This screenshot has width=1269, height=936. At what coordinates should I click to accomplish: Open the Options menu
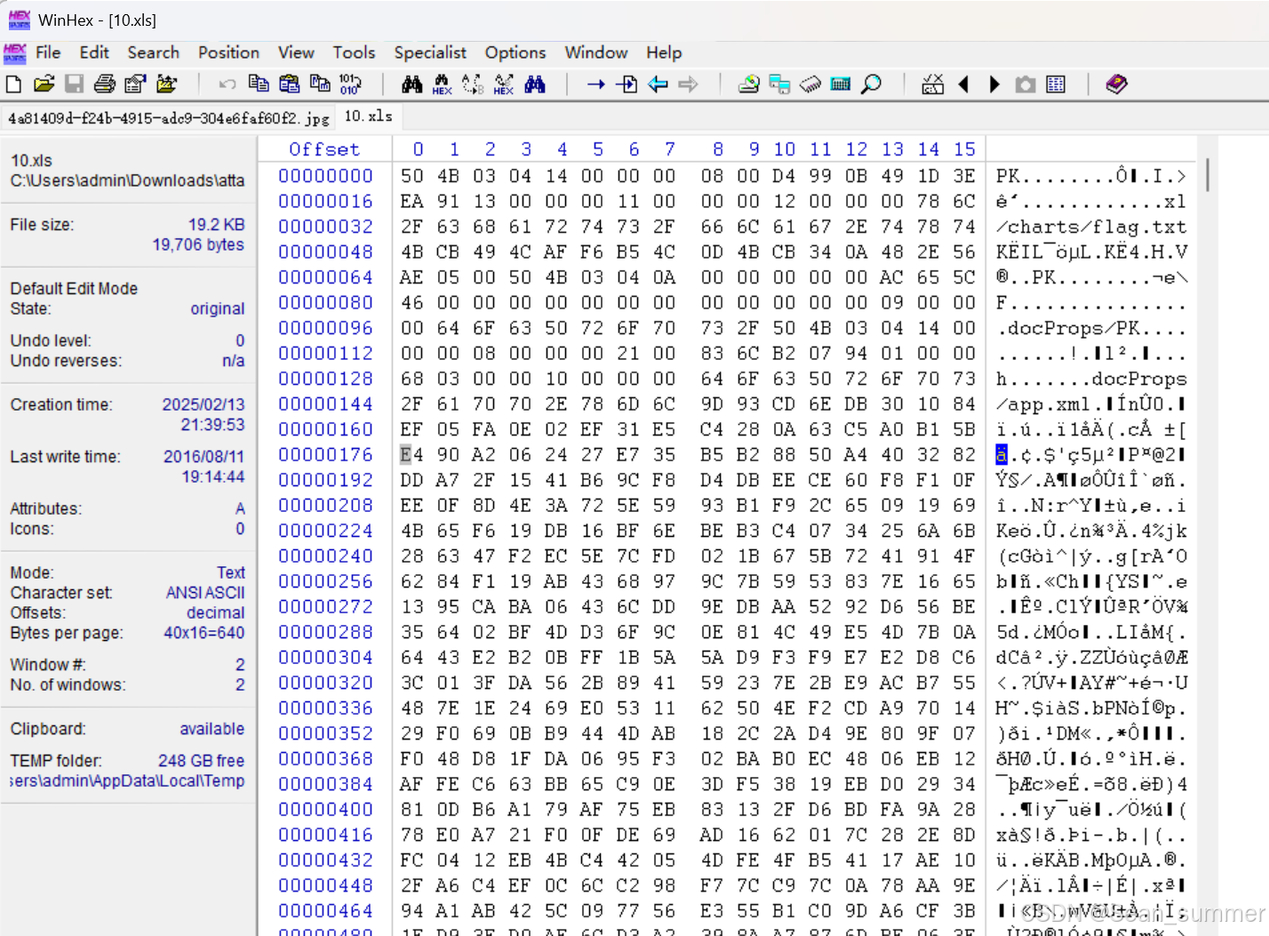[515, 52]
